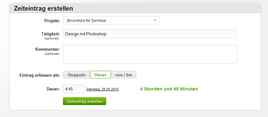Switch entry mode to Stoppuhr
Screen dimensions: 268x117
tap(77, 75)
